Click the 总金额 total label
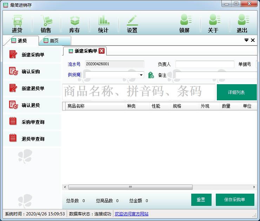Viewport: 260px width, 221px height. [136, 201]
